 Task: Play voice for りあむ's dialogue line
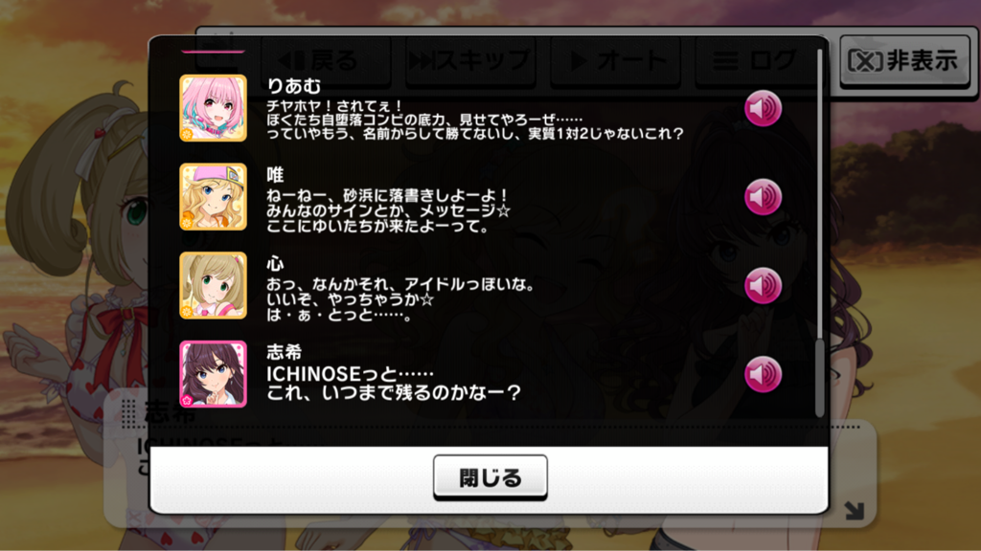tap(763, 109)
